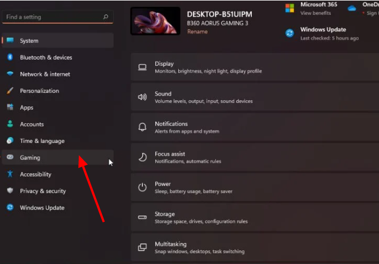This screenshot has width=379, height=264.
Task: Open the System category
Action: (58, 41)
